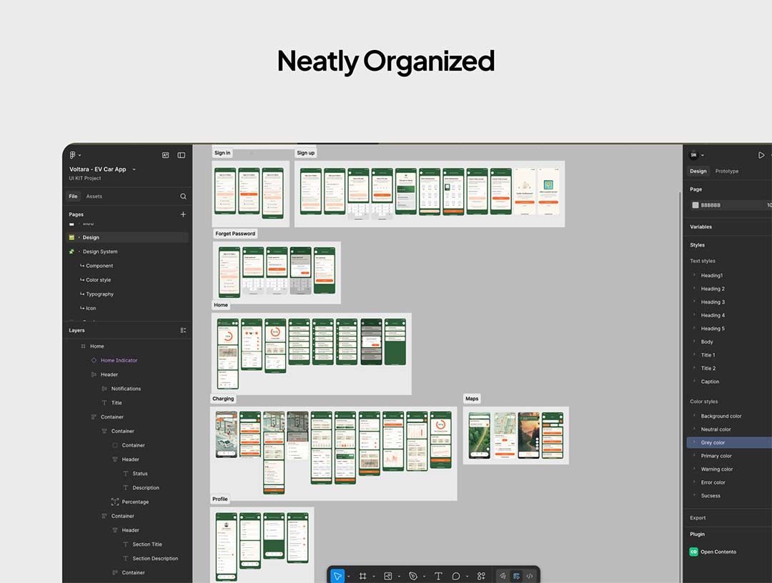Add a new page with plus icon
Viewport: 772px width, 583px height.
point(183,214)
